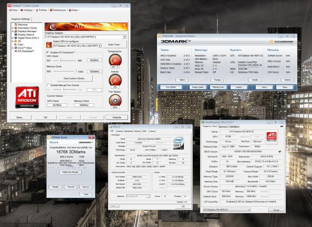Click the Graphics Settings tab in Catalyst
The width and height of the screenshot is (312, 227).
tap(20, 19)
